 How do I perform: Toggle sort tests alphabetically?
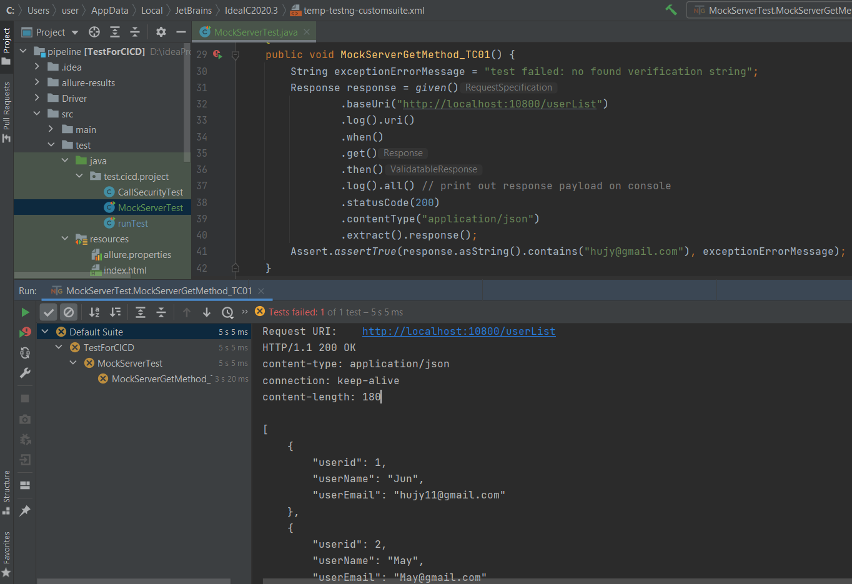[x=94, y=312]
